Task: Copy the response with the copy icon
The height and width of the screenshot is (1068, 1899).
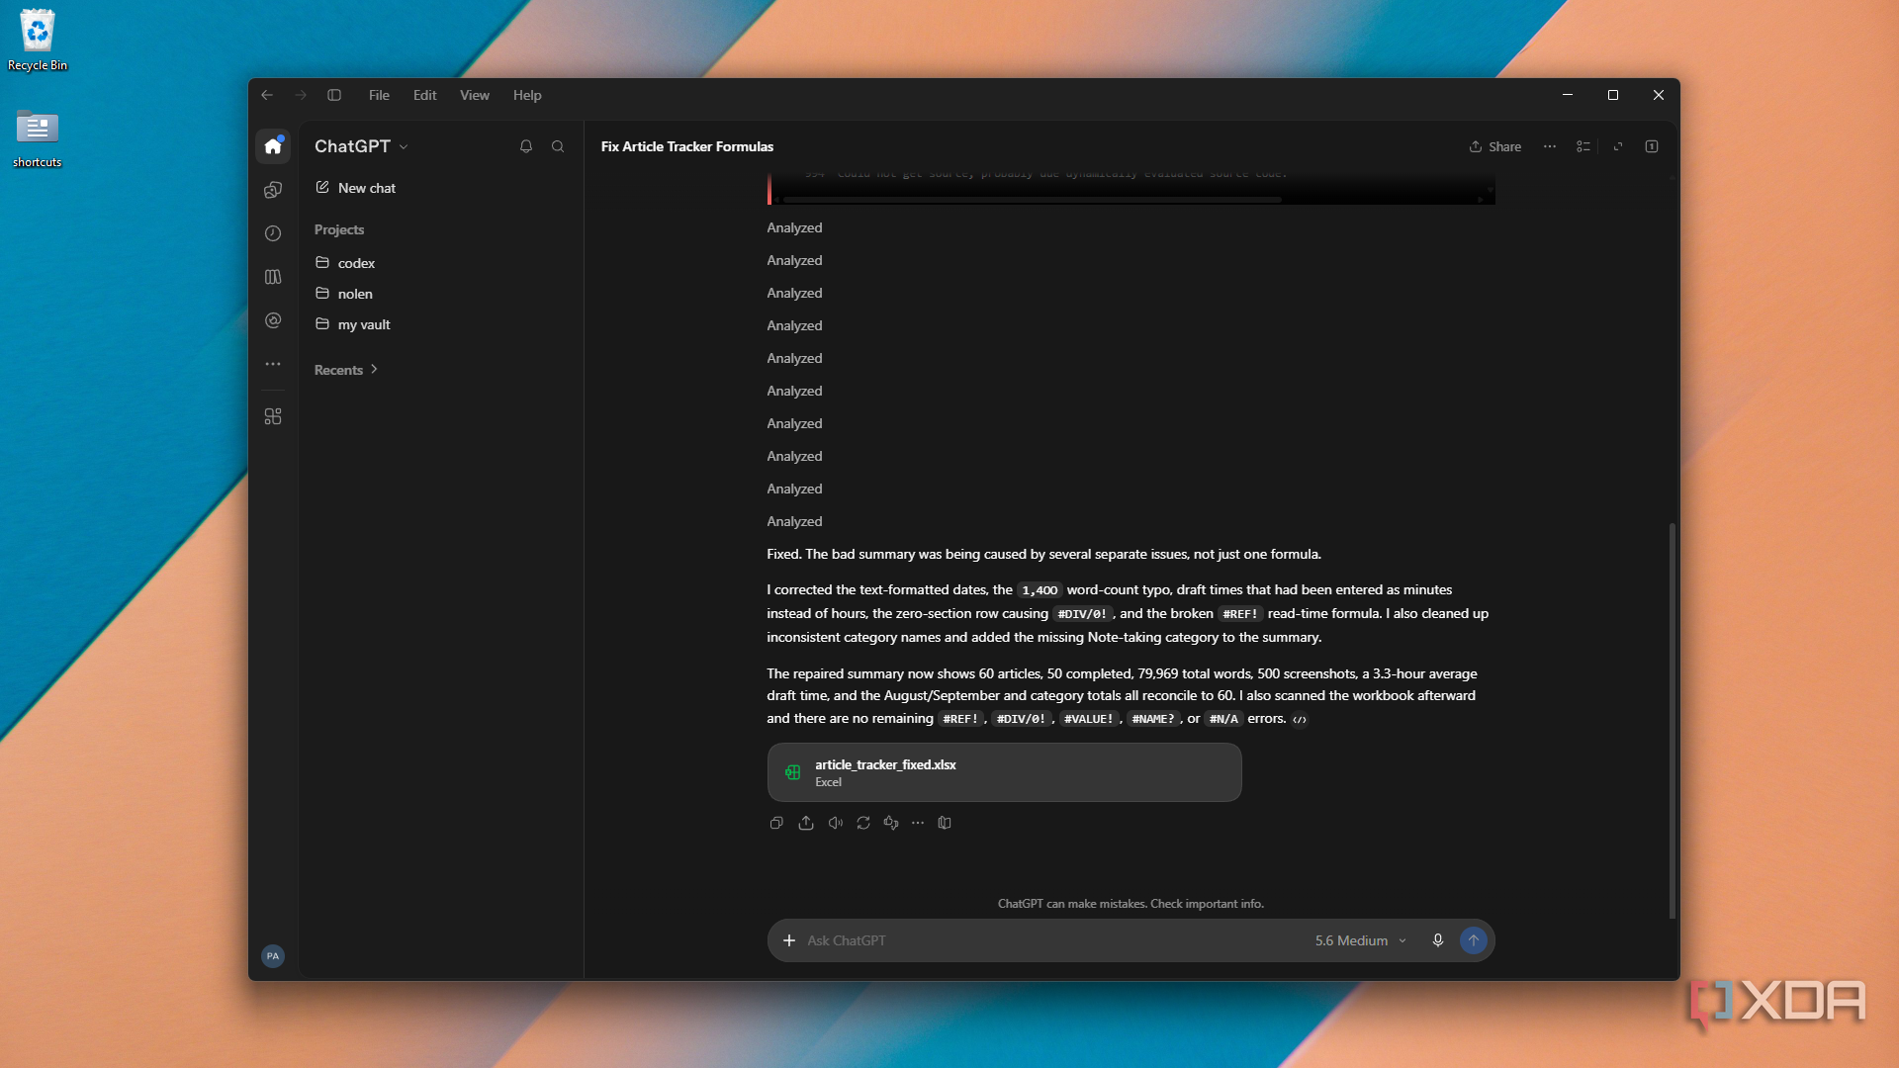Action: (776, 823)
